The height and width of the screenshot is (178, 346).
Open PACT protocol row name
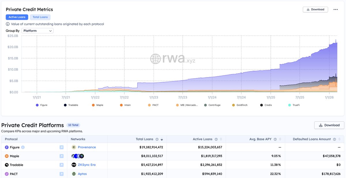[x=14, y=174]
